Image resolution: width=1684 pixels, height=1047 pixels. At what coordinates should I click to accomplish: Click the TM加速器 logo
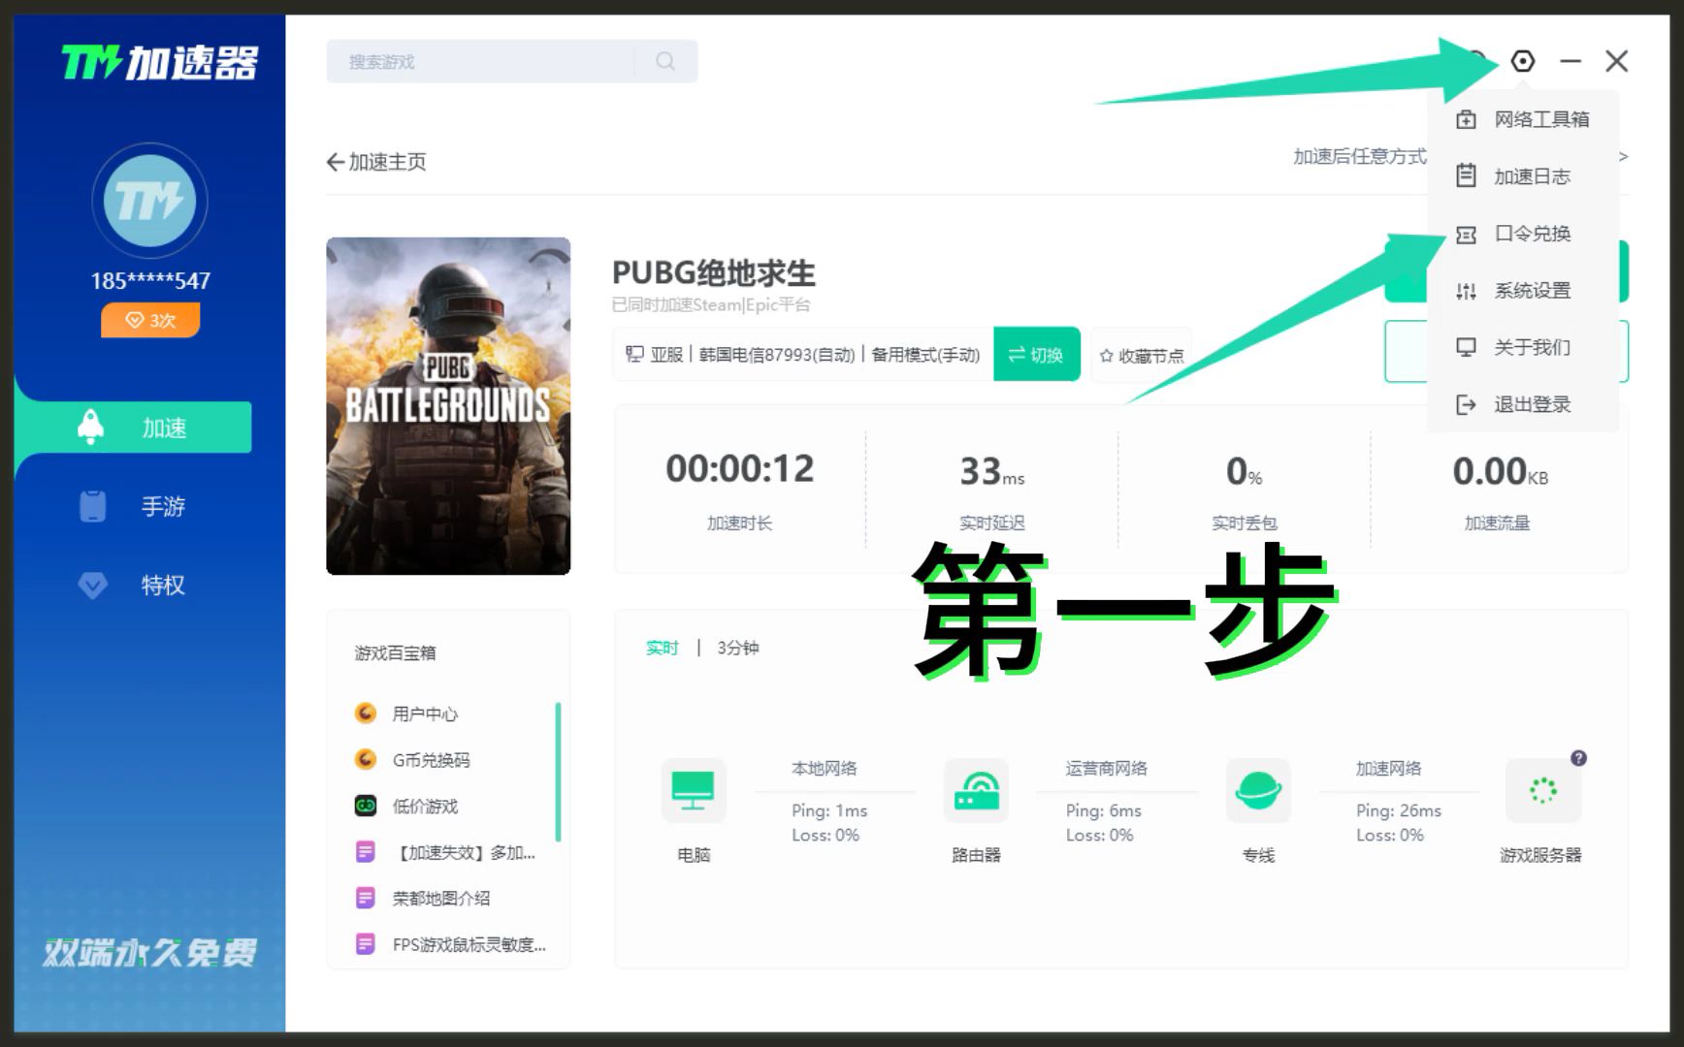coord(160,63)
